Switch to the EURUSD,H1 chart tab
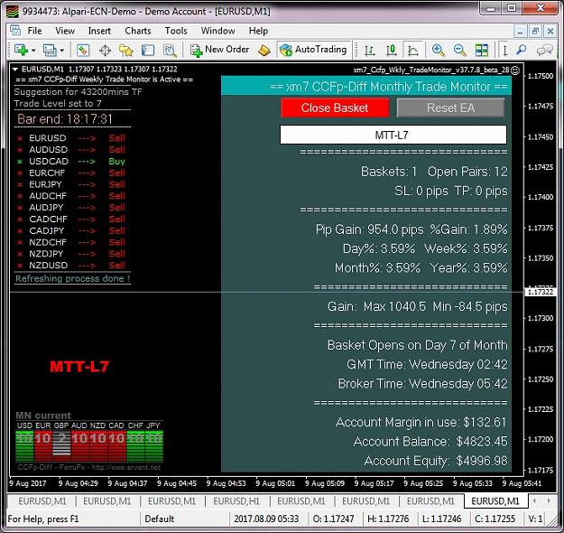This screenshot has width=564, height=533. pyautogui.click(x=236, y=501)
